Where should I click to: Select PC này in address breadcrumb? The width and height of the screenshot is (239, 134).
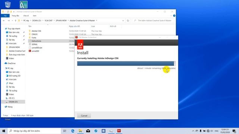point(26,20)
